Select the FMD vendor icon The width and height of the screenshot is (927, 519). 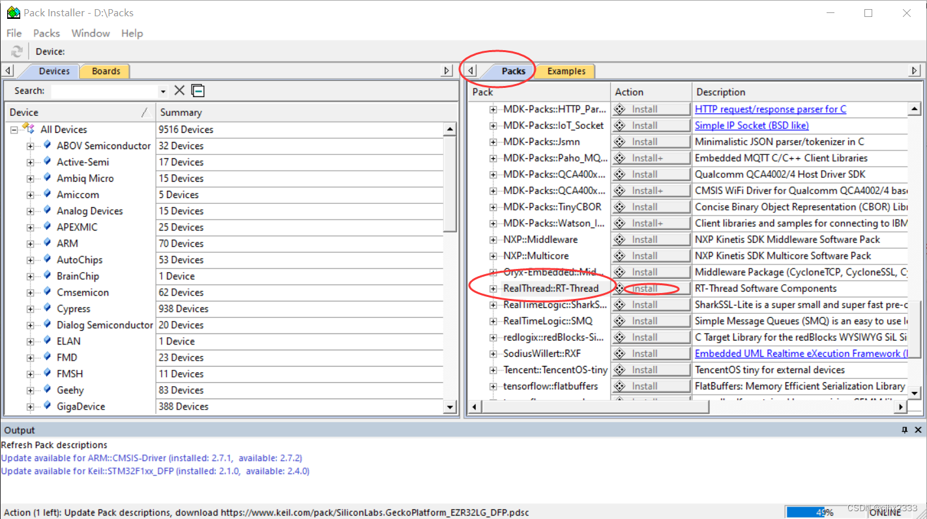(47, 357)
